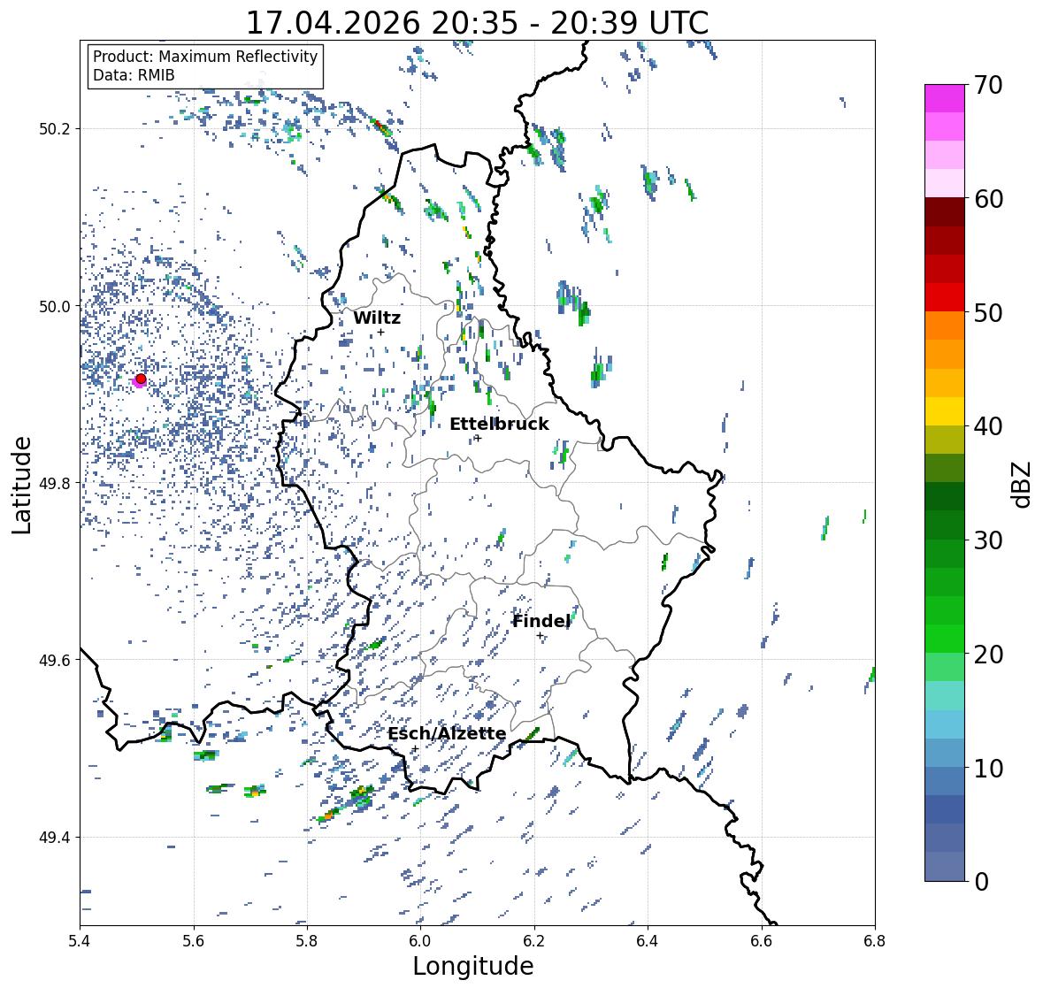Click the dark red 60 dBZ colorbar band

[x=945, y=212]
